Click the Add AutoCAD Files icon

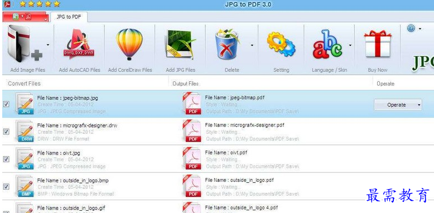pyautogui.click(x=79, y=44)
